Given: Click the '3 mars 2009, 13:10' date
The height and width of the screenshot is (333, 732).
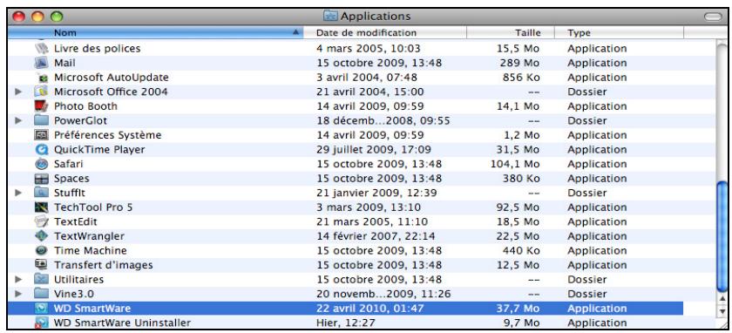Looking at the screenshot, I should tap(369, 207).
